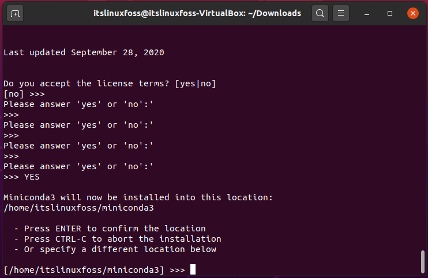Click the window title text

pos(197,13)
